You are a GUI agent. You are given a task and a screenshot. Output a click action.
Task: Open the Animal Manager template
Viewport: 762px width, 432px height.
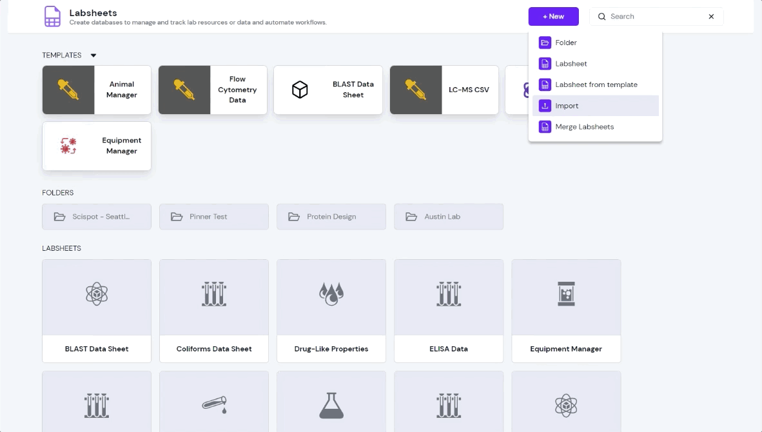[97, 90]
